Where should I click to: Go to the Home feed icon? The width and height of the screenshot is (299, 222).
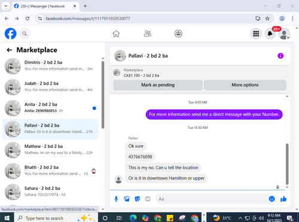click(x=116, y=33)
